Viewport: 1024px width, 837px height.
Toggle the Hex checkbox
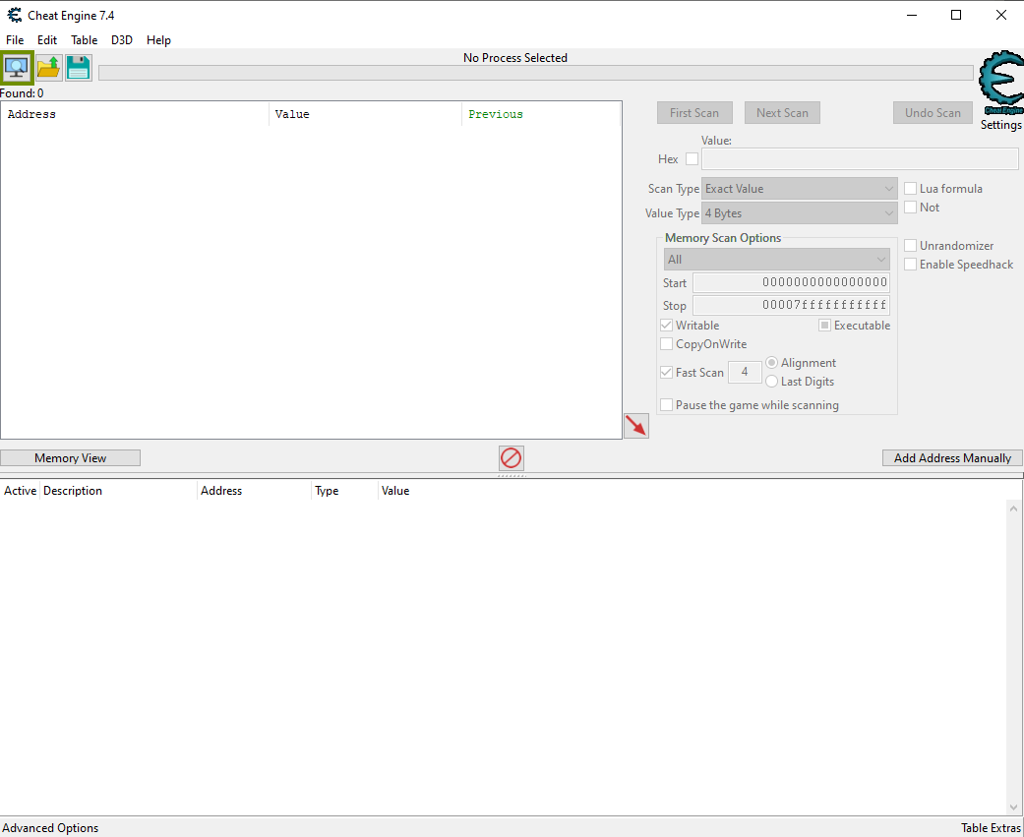click(x=692, y=158)
